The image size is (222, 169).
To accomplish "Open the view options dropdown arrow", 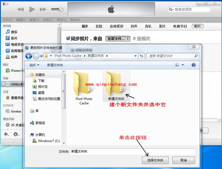I will (x=183, y=65).
